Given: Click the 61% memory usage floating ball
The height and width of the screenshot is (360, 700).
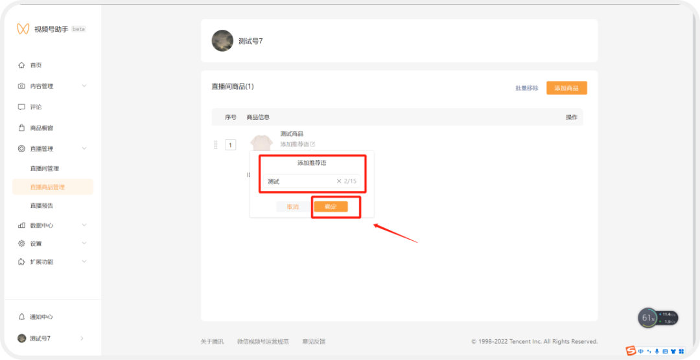Looking at the screenshot, I should (x=647, y=318).
